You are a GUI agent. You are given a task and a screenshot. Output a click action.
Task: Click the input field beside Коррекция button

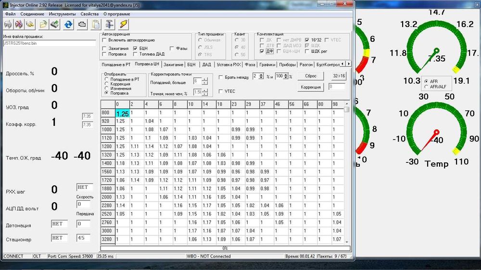pyautogui.click(x=337, y=87)
